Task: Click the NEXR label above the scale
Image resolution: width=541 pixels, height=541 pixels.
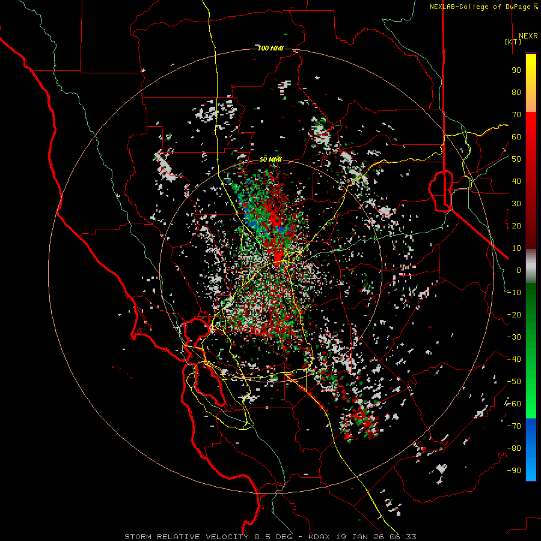Action: pos(528,36)
